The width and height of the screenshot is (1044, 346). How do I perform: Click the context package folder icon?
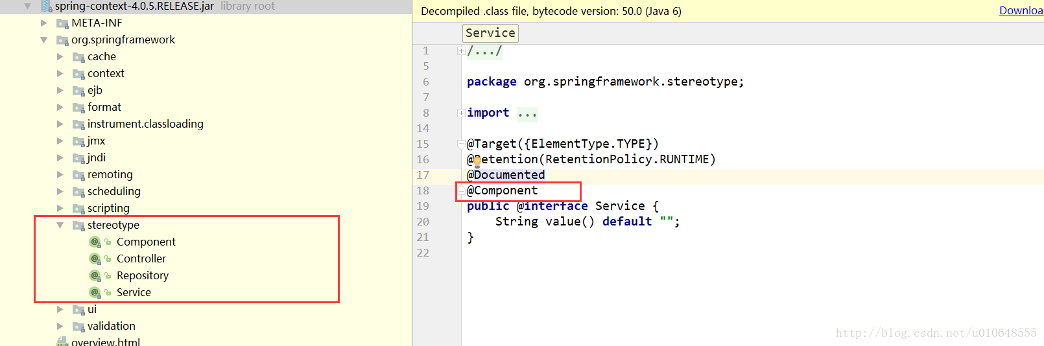pos(78,74)
